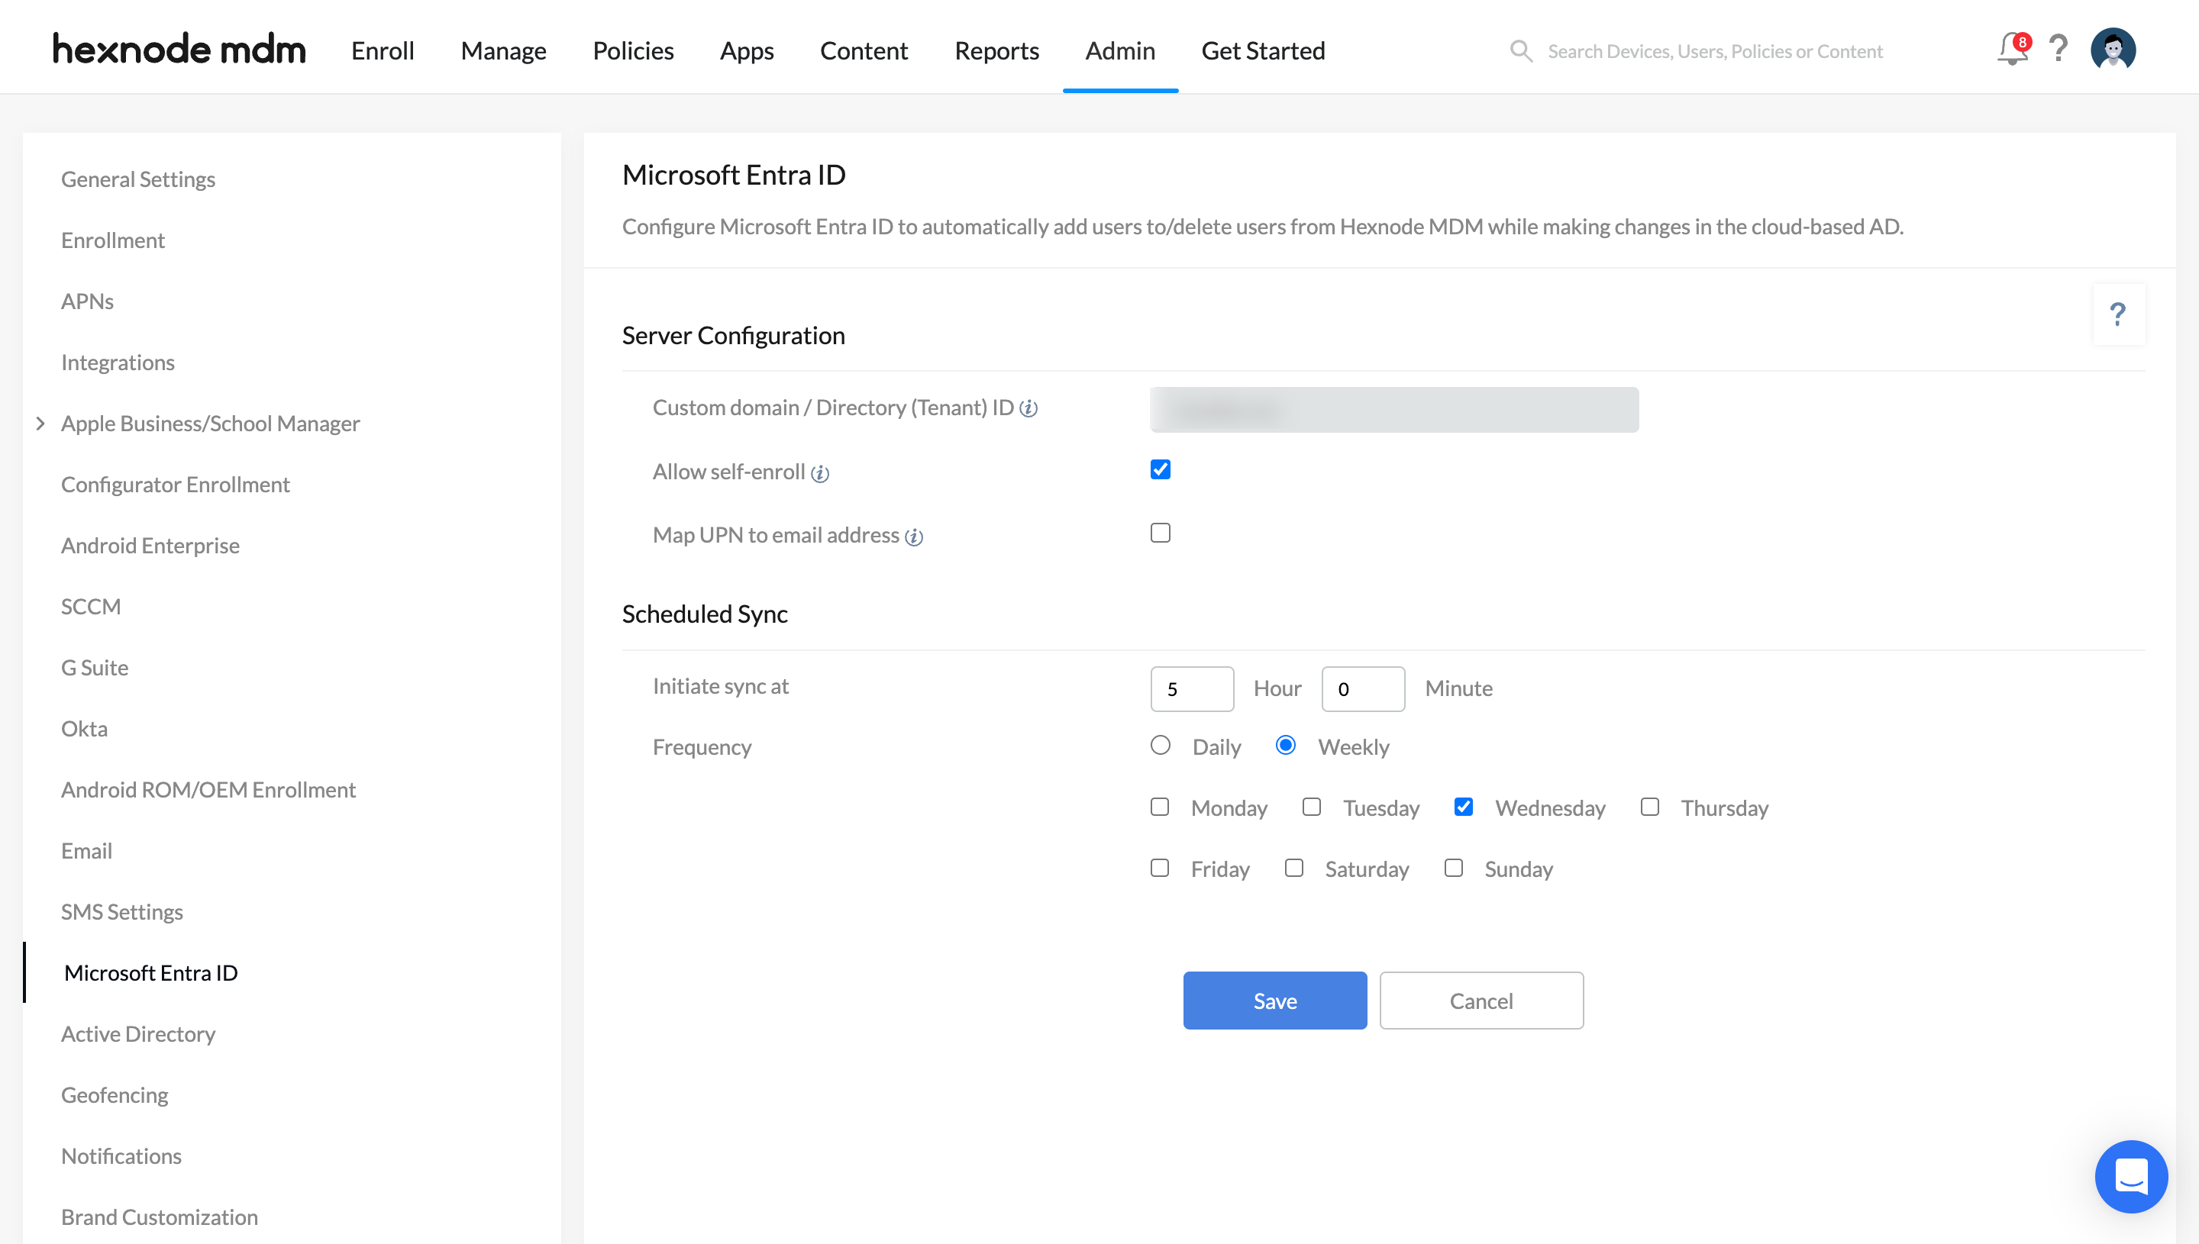Click the Minute input field
The height and width of the screenshot is (1244, 2199).
[1362, 688]
